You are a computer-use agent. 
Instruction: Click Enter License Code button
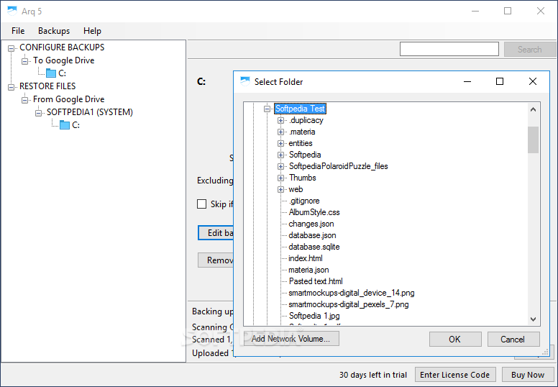(x=455, y=375)
